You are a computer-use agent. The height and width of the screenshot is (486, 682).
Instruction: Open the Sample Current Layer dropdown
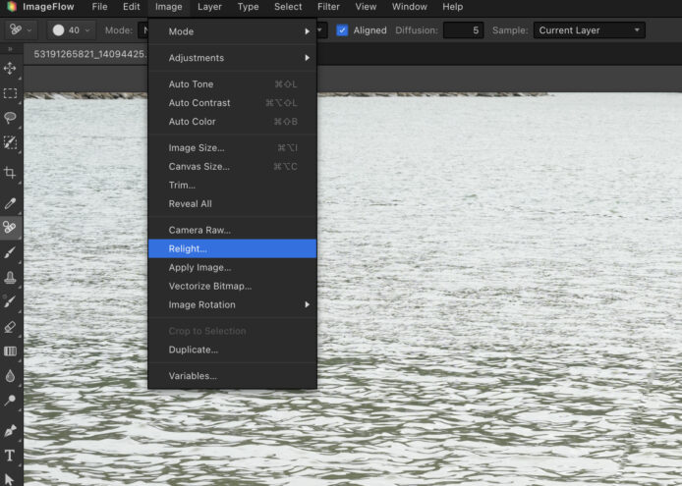pos(589,30)
